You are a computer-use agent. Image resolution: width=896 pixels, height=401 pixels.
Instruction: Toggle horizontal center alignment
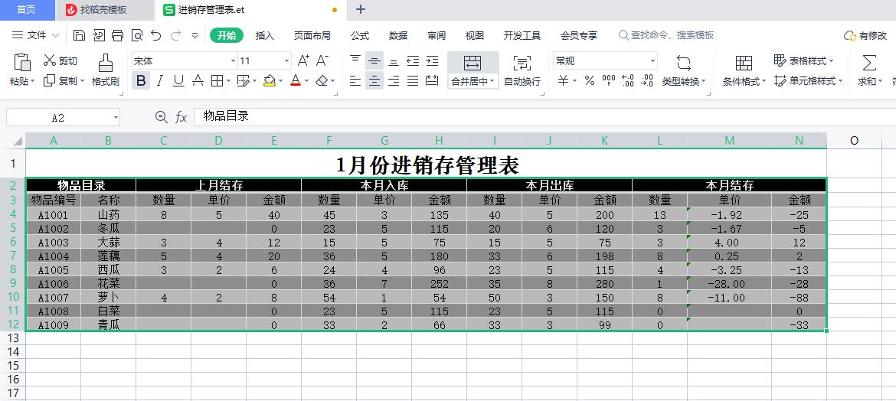(374, 80)
